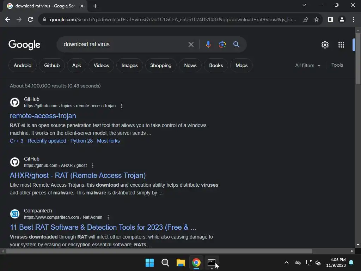Open the Google apps grid
This screenshot has width=361, height=271.
click(x=341, y=45)
